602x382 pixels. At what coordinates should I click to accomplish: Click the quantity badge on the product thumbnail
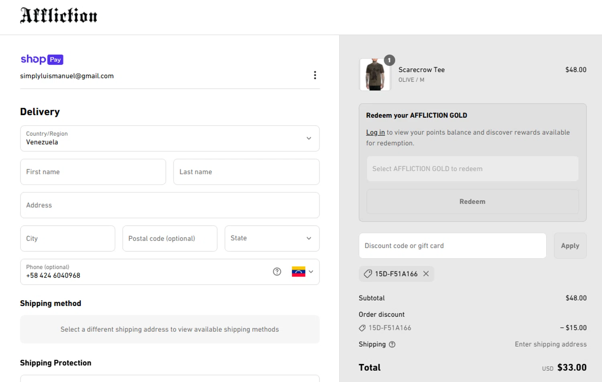pos(389,60)
